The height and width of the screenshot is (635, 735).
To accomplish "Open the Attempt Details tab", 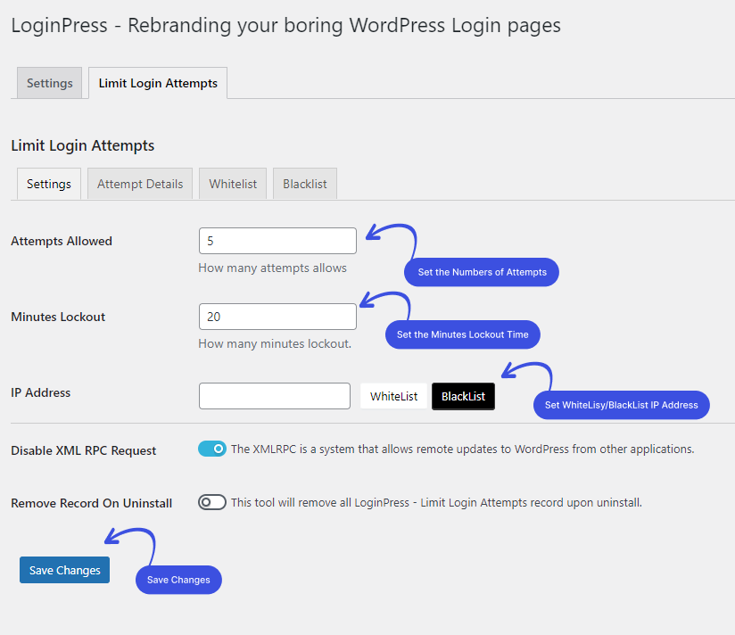I will [x=140, y=184].
